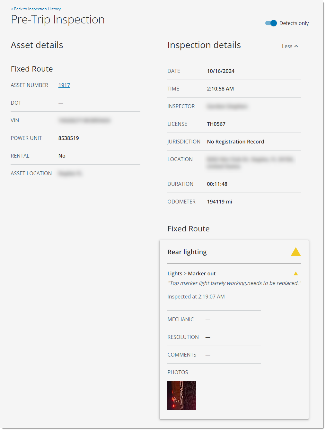
Task: Click the No Registration Record jurisdiction value
Action: pyautogui.click(x=235, y=142)
